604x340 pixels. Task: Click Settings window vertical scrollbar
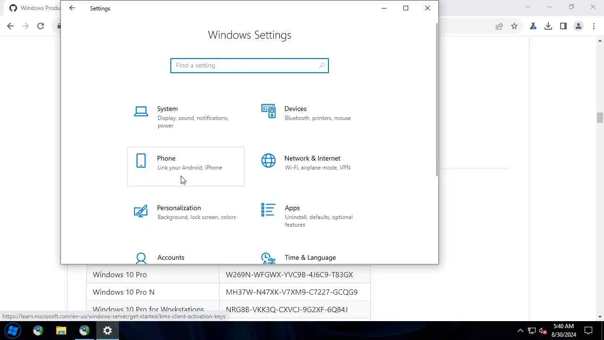coord(437,99)
